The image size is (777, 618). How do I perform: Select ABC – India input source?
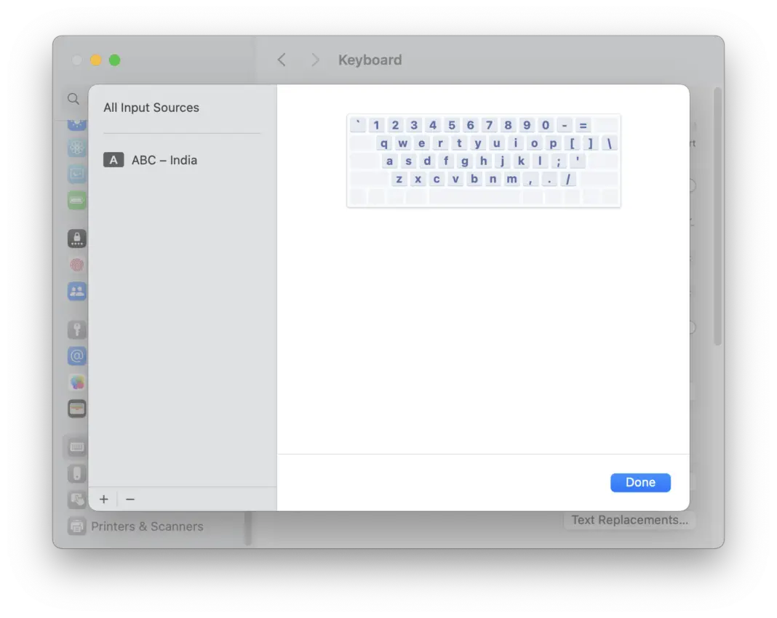click(164, 160)
